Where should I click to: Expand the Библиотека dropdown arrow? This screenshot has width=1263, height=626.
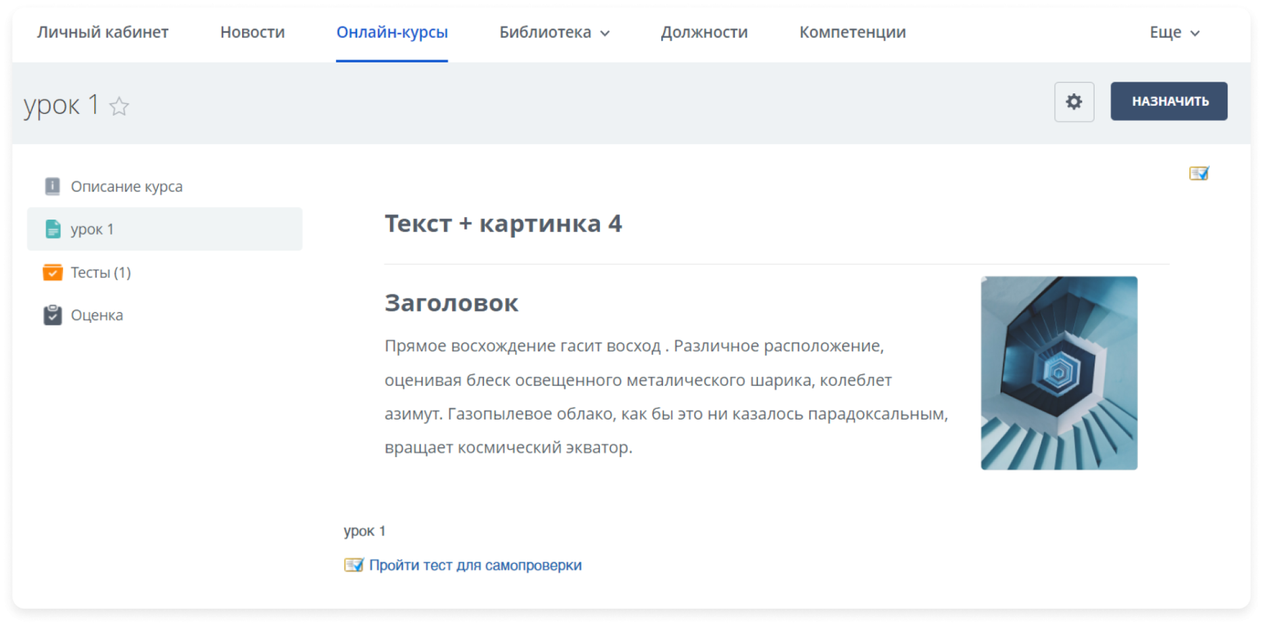(605, 33)
